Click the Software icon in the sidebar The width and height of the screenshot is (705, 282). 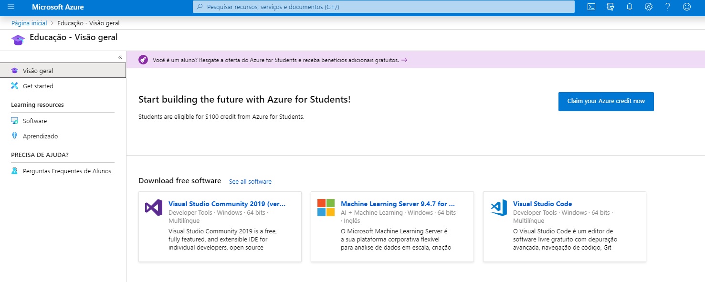(x=15, y=121)
